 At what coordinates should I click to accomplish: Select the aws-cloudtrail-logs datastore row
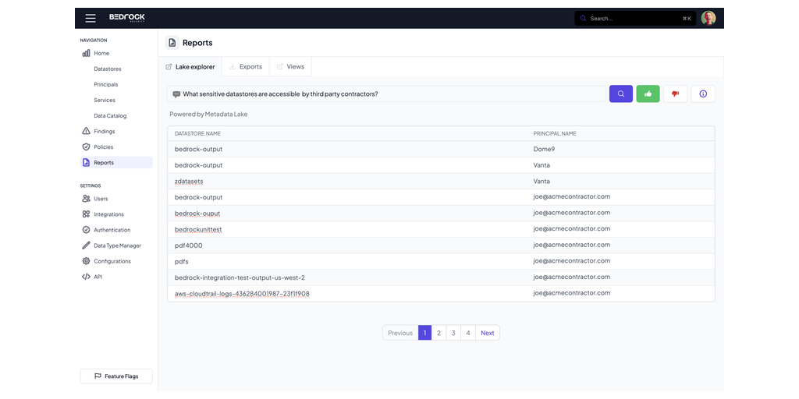pyautogui.click(x=441, y=294)
